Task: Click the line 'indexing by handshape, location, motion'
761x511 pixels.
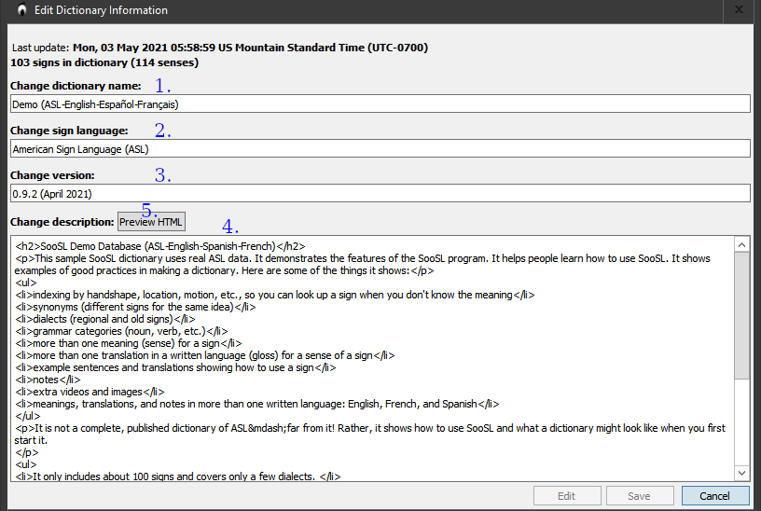Action: click(x=275, y=295)
